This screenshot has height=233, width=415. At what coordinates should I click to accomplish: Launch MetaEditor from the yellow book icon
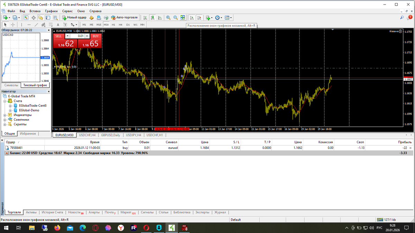pos(92,17)
